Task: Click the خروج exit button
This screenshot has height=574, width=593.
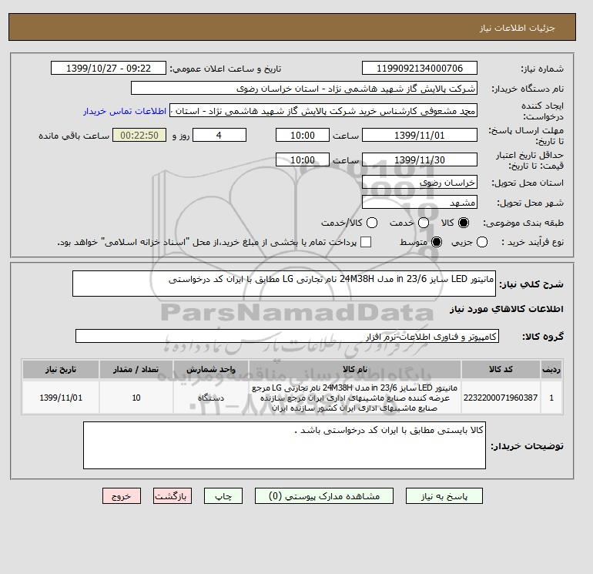Action: point(122,495)
